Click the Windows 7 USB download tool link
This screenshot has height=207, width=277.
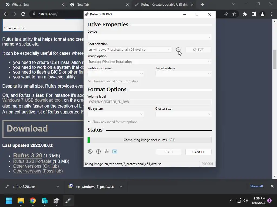[x=32, y=100]
